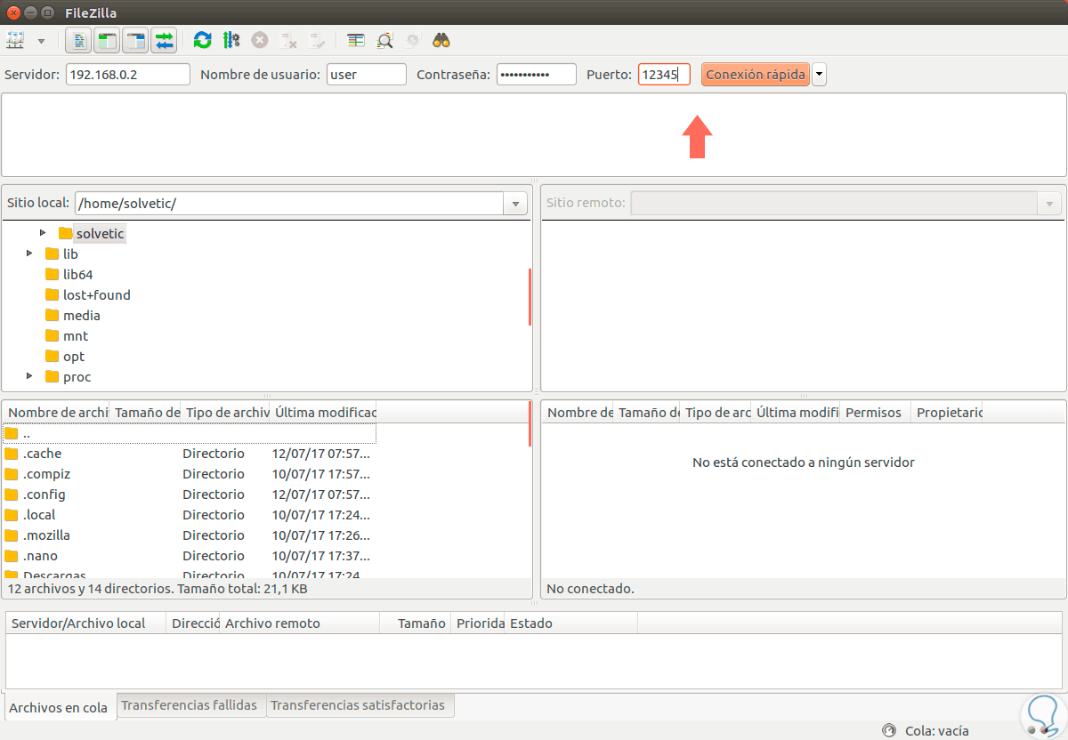Screen dimensions: 1068x740
Task: Open the Sitio local path dropdown
Action: tap(515, 204)
